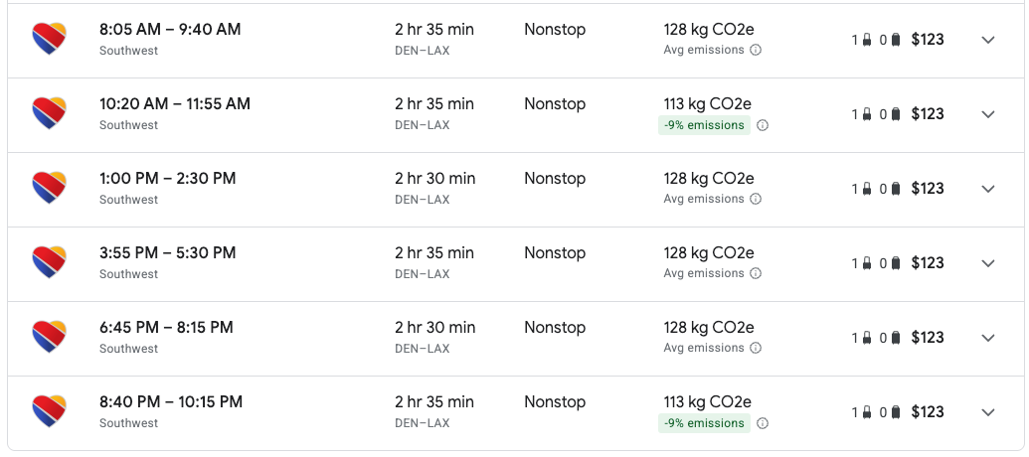Click the info icon for 6:45 PM flight emissions
The height and width of the screenshot is (457, 1029).
pos(756,348)
